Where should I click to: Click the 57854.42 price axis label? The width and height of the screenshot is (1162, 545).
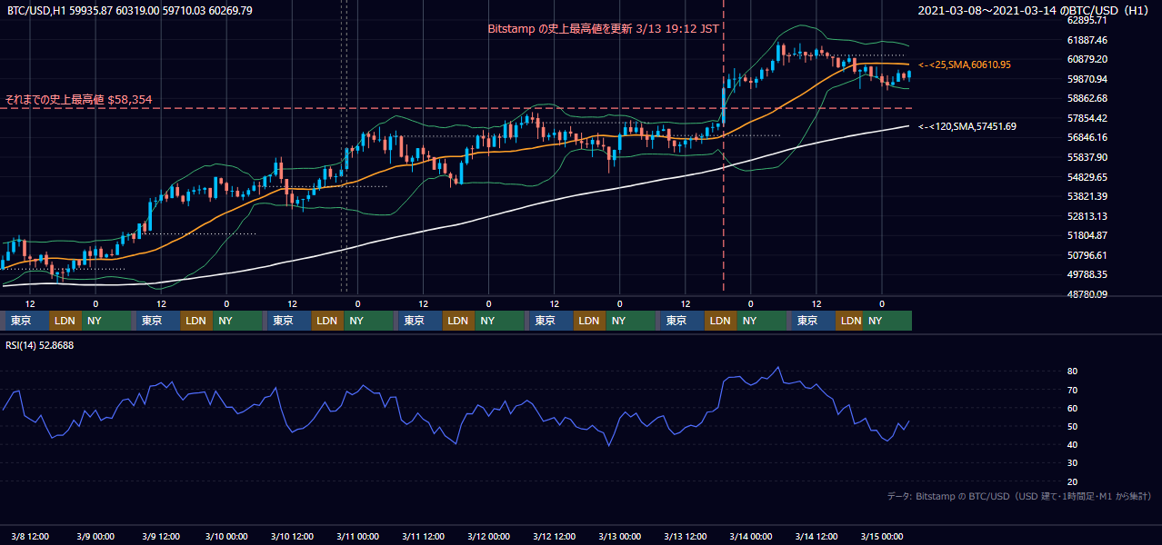coord(1087,118)
